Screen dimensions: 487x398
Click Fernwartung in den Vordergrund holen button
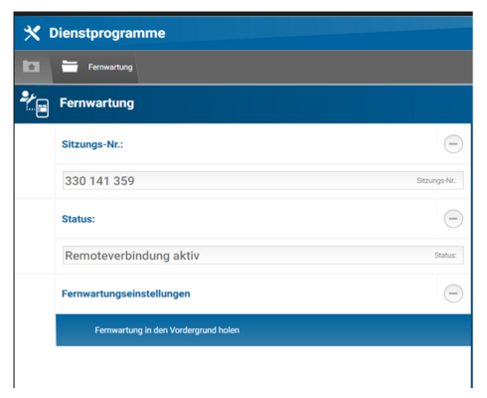click(263, 330)
